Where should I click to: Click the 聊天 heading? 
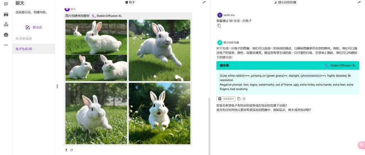[x=20, y=3]
